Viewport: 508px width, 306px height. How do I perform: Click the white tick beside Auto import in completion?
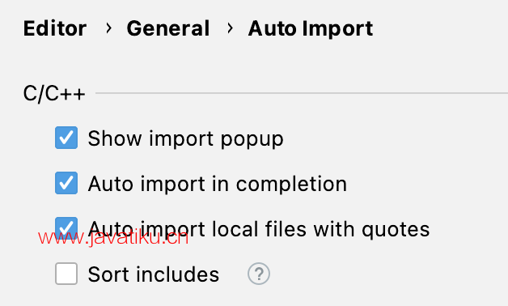[66, 183]
